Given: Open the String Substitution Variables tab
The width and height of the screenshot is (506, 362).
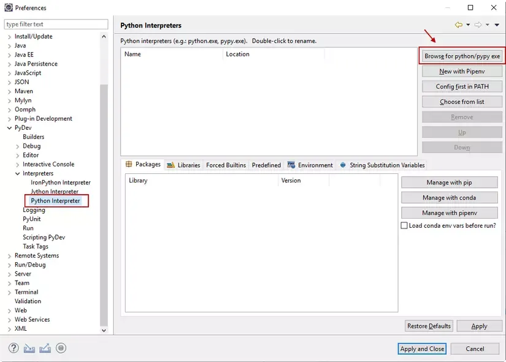Looking at the screenshot, I should (x=381, y=165).
